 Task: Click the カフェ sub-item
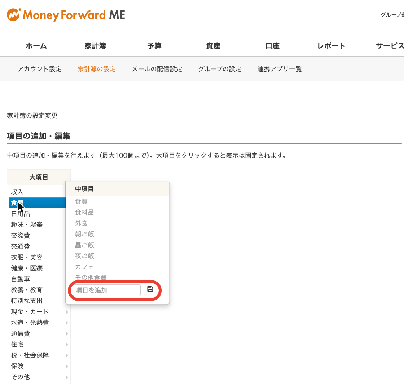pyautogui.click(x=84, y=267)
